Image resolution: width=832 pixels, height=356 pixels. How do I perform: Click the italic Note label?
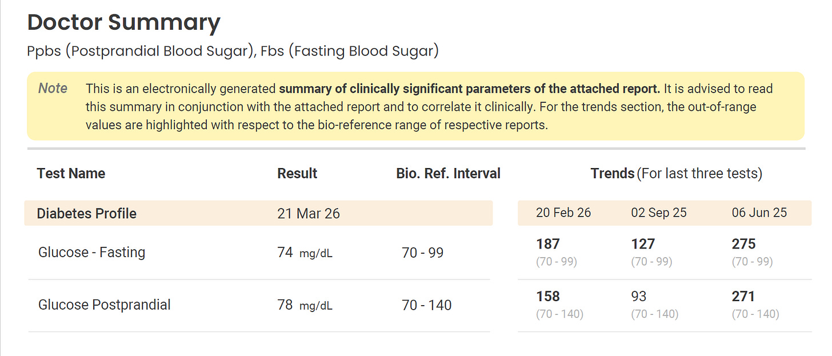tap(53, 89)
